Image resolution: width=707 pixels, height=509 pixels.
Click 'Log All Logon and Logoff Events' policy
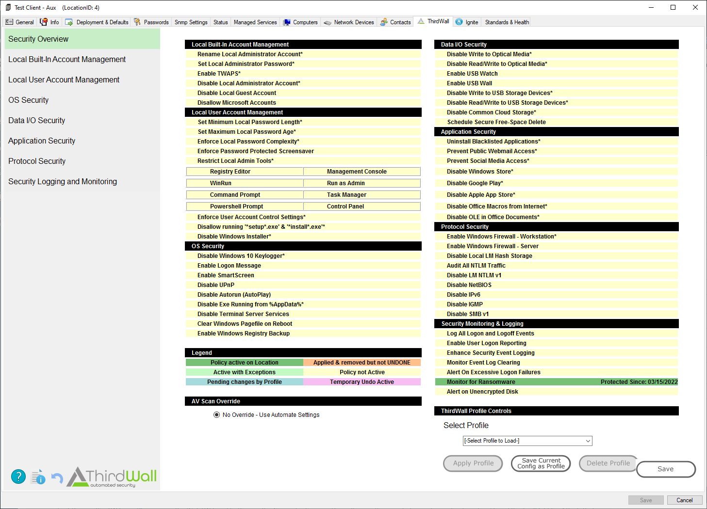[557, 334]
